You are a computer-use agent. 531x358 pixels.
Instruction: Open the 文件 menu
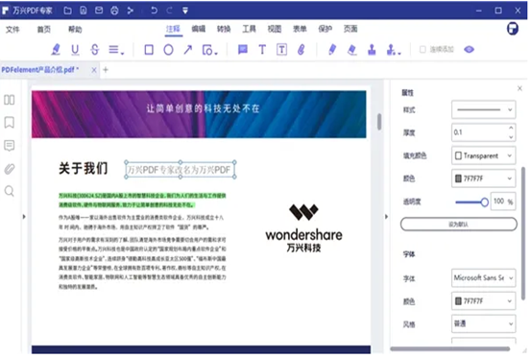coord(12,30)
